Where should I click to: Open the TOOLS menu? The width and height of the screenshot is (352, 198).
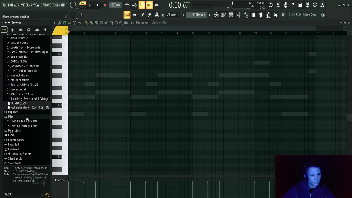(x=56, y=5)
